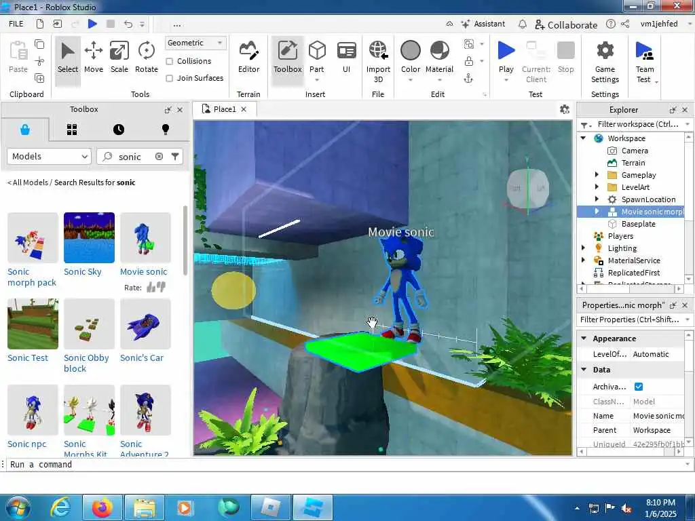
Task: Select the Move tool
Action: click(x=94, y=57)
